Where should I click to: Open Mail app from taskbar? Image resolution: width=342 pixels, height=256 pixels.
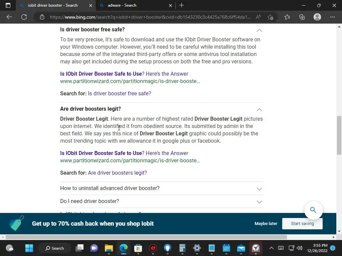pos(241,248)
